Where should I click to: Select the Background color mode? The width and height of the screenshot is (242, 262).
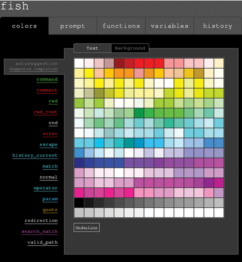[130, 48]
